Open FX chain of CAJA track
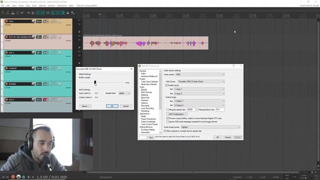This screenshot has height=180, width=320. (x=39, y=21)
